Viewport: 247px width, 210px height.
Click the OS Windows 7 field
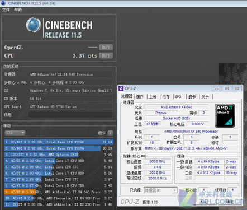point(71,91)
